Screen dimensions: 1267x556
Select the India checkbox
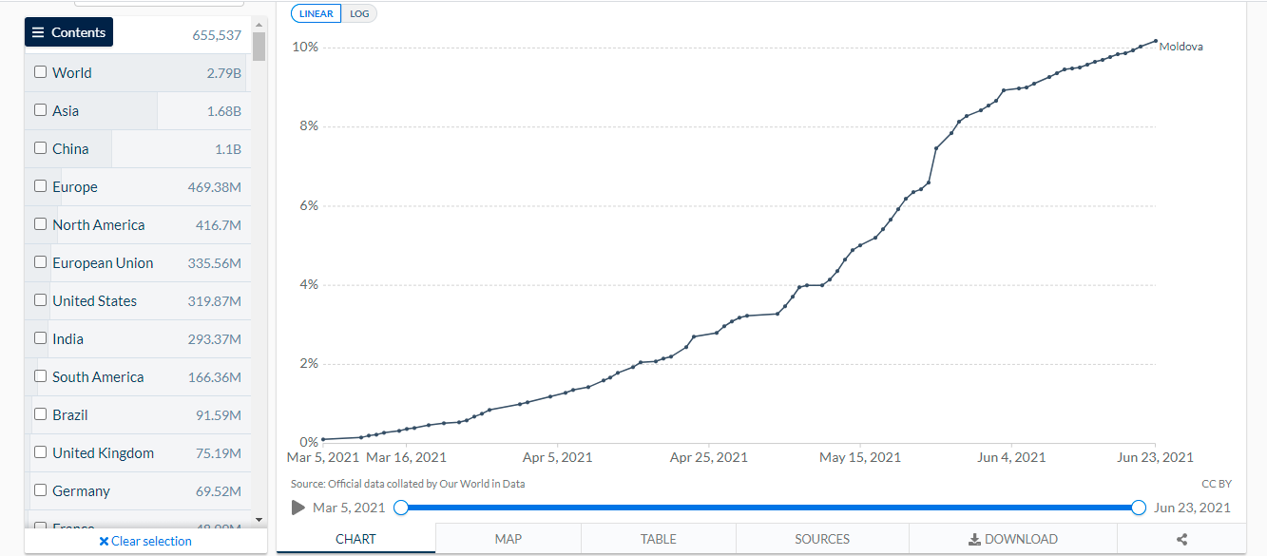pos(40,338)
